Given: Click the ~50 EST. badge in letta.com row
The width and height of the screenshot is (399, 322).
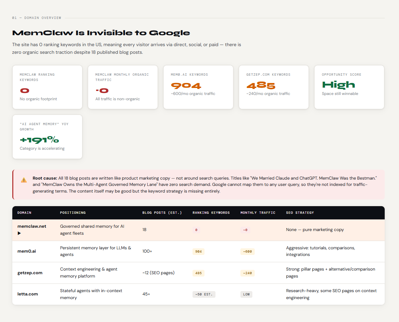Looking at the screenshot, I should pos(204,294).
